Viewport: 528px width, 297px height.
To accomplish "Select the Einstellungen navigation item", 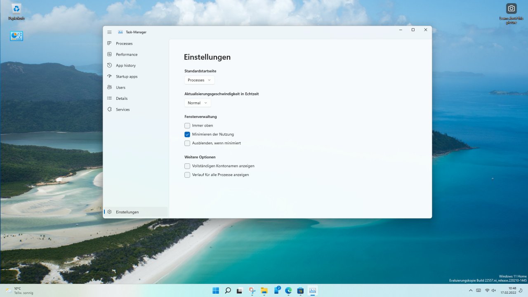I will pyautogui.click(x=136, y=212).
